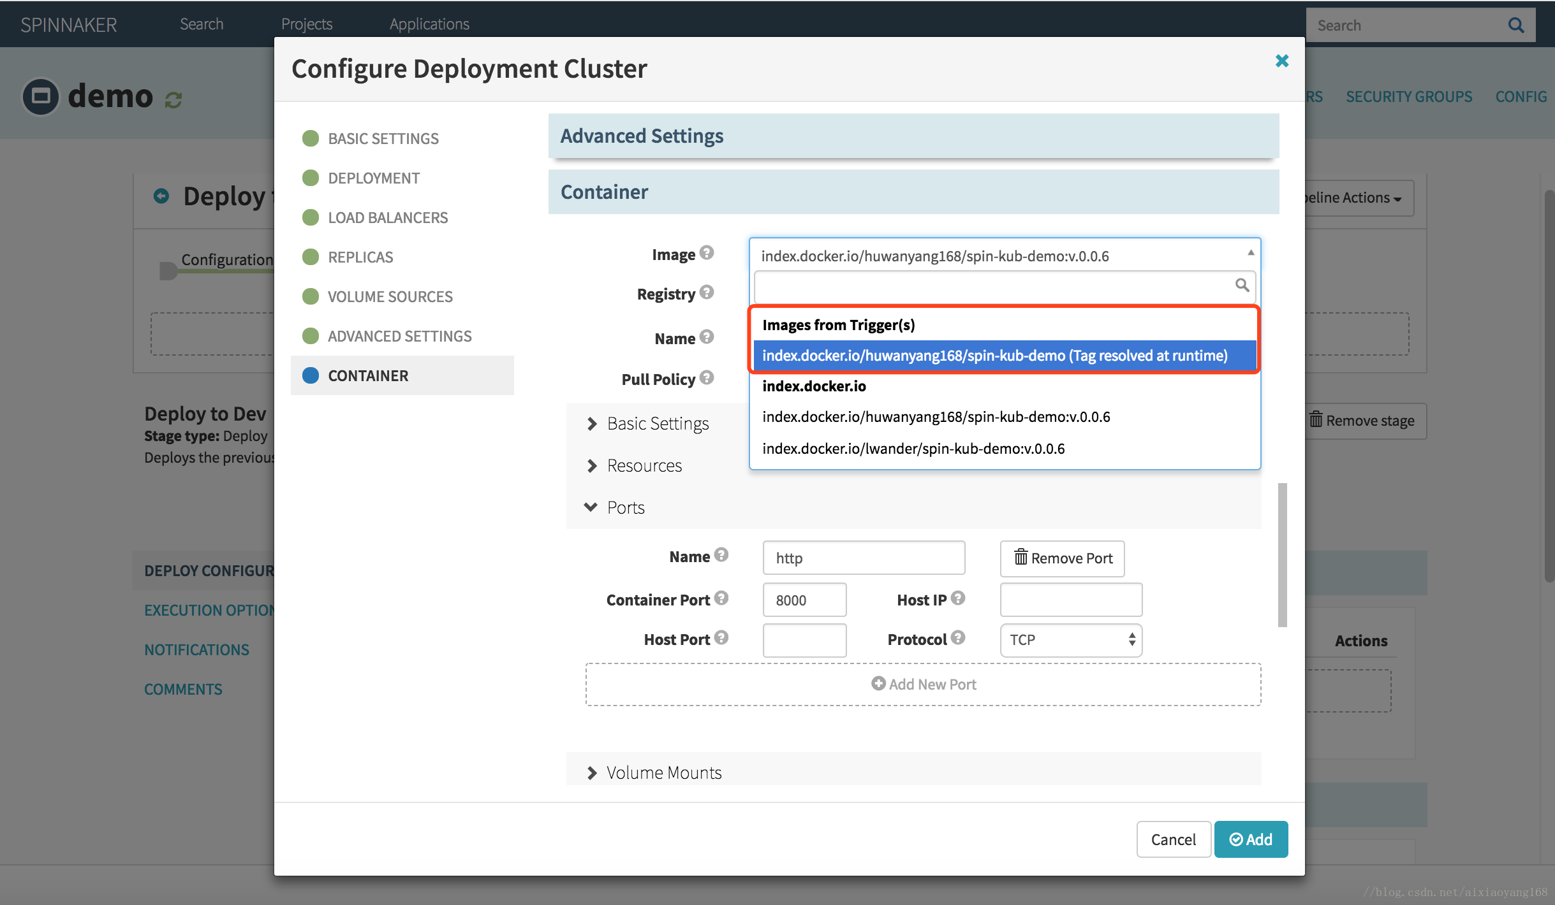Click the Host Port help icon
This screenshot has width=1555, height=905.
pyautogui.click(x=721, y=638)
